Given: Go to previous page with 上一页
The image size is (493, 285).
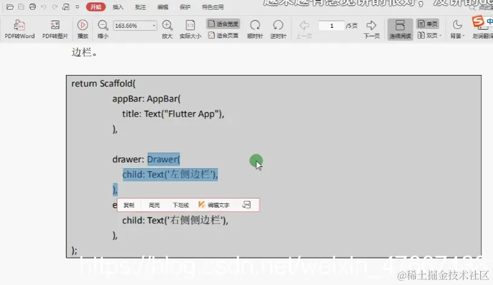Looking at the screenshot, I should [x=303, y=29].
